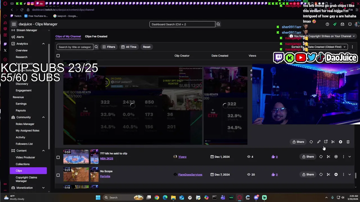Click scissors icon for '??? Idk he said to clip'
Viewport: 360px width, 202px height.
(328, 157)
